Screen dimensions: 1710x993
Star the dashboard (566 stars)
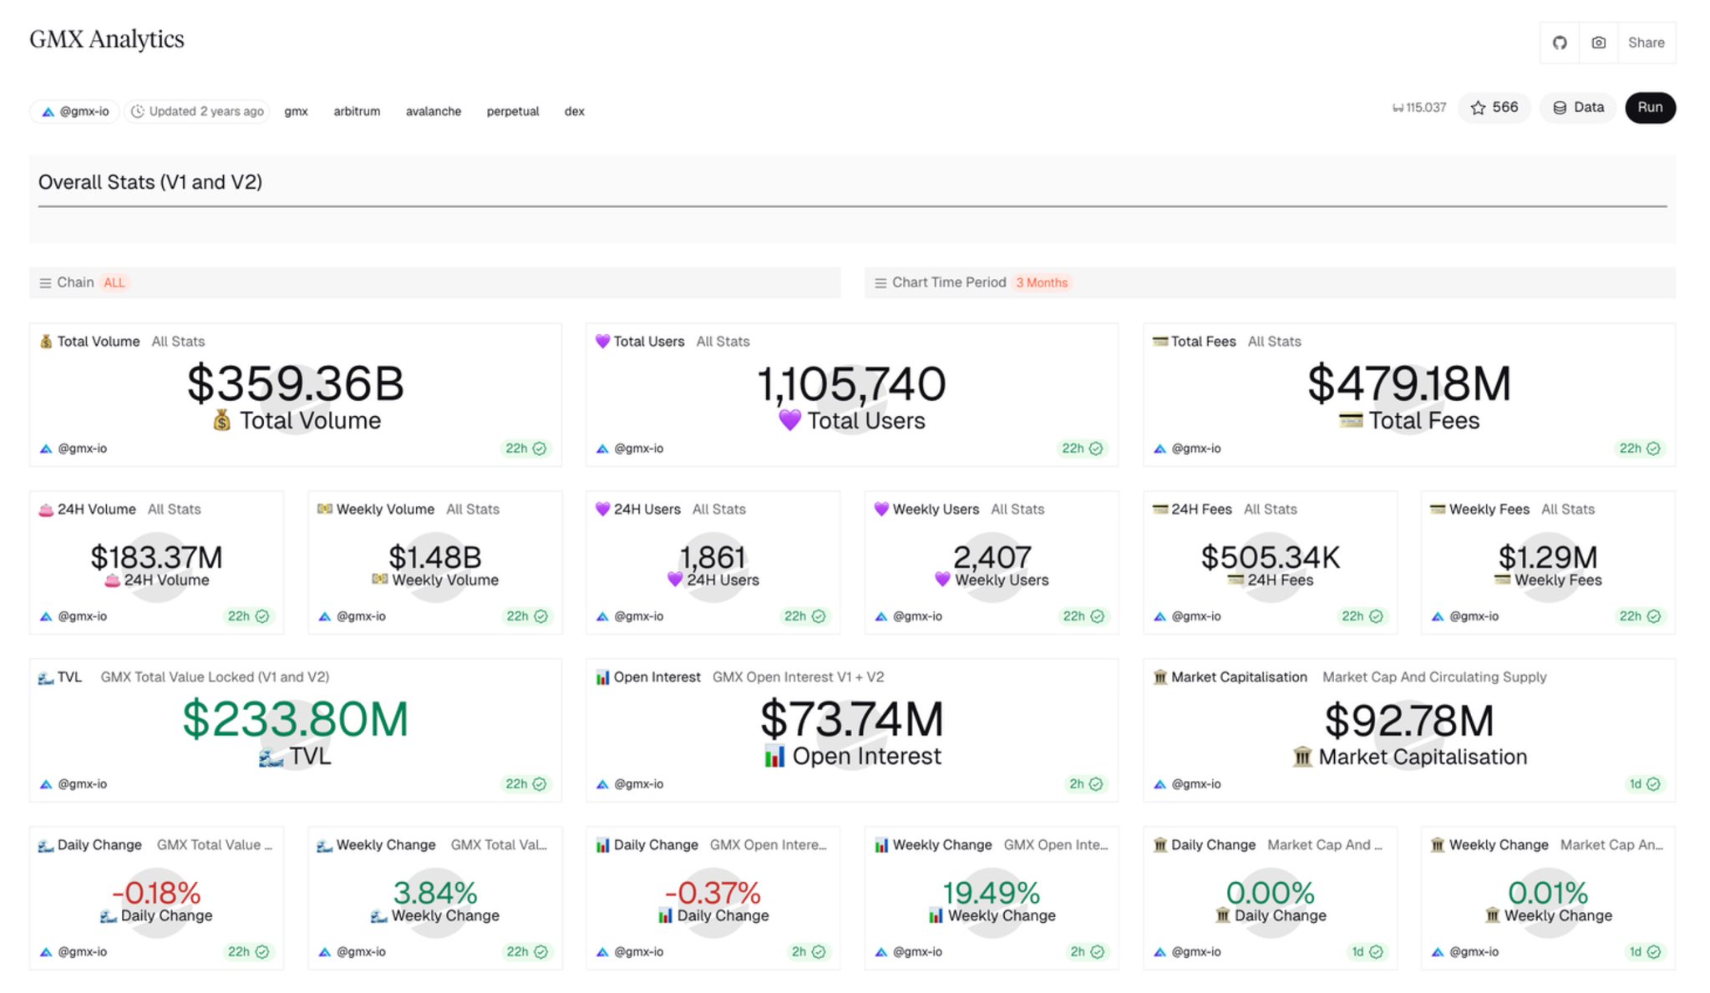pos(1494,108)
